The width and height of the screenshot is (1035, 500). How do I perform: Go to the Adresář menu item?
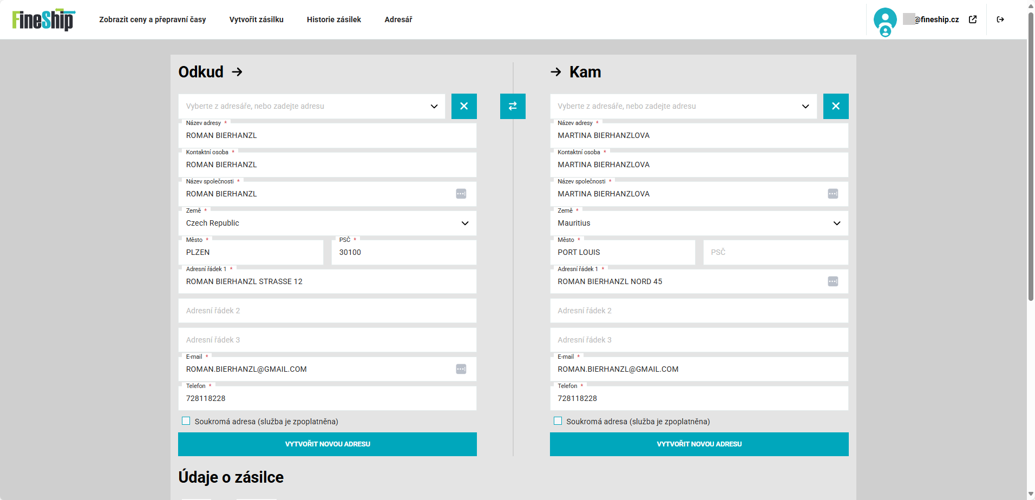[x=398, y=19]
